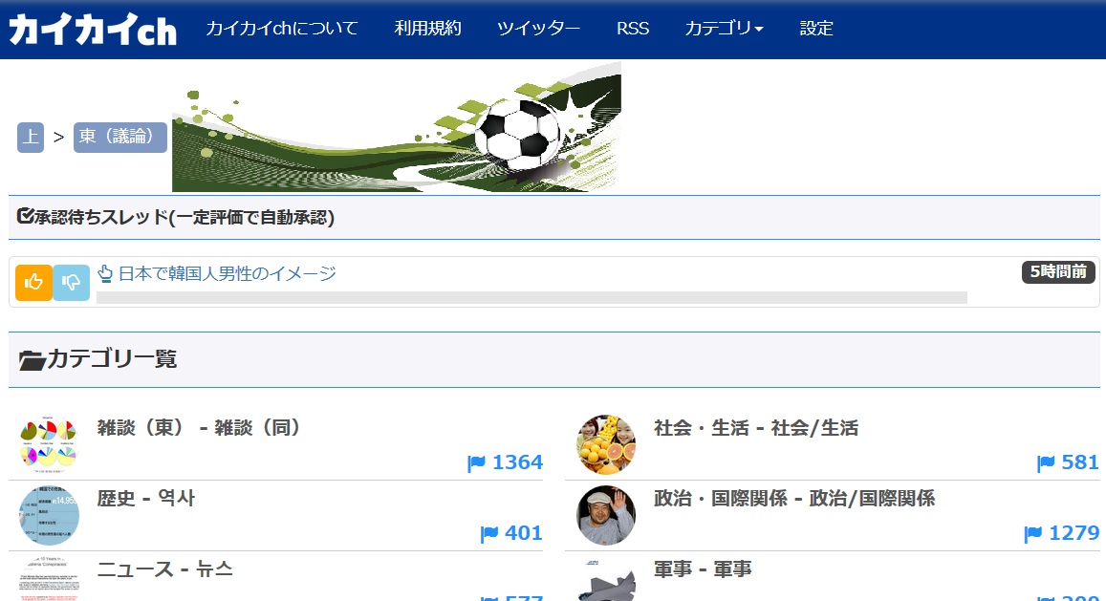Open the 歴史 category thumbnail image

(x=49, y=515)
